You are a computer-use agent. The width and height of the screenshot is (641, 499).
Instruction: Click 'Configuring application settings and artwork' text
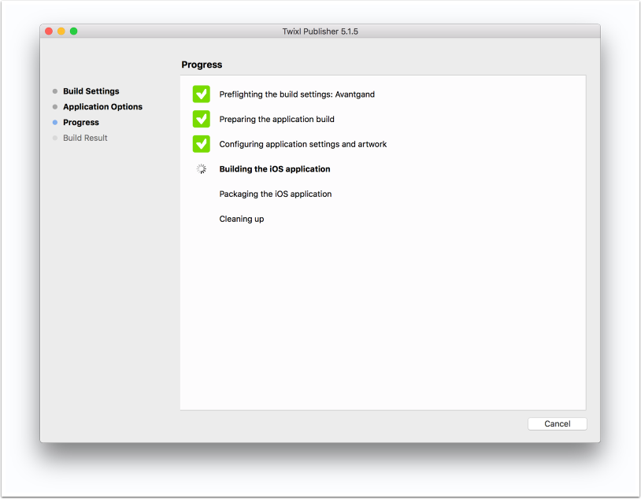pyautogui.click(x=303, y=144)
